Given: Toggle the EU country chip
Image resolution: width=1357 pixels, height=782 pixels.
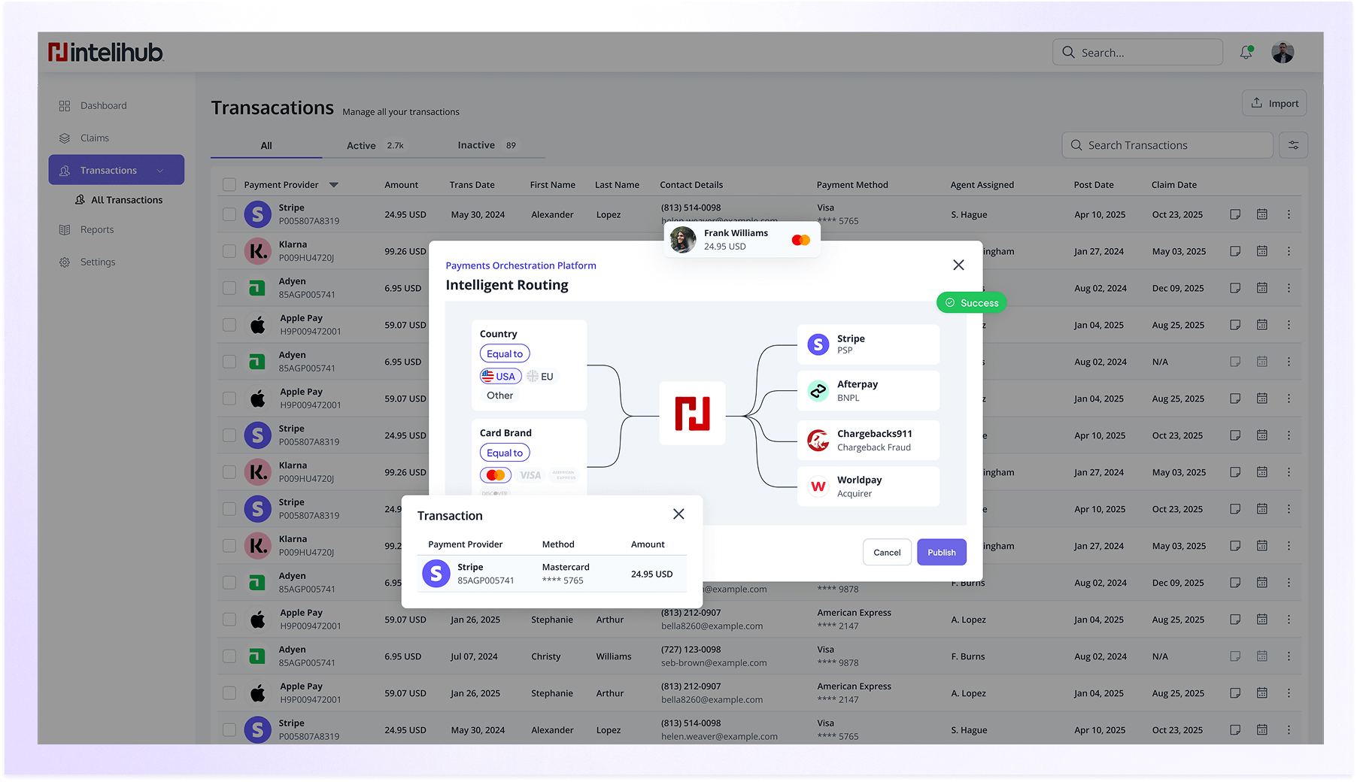Looking at the screenshot, I should 540,376.
